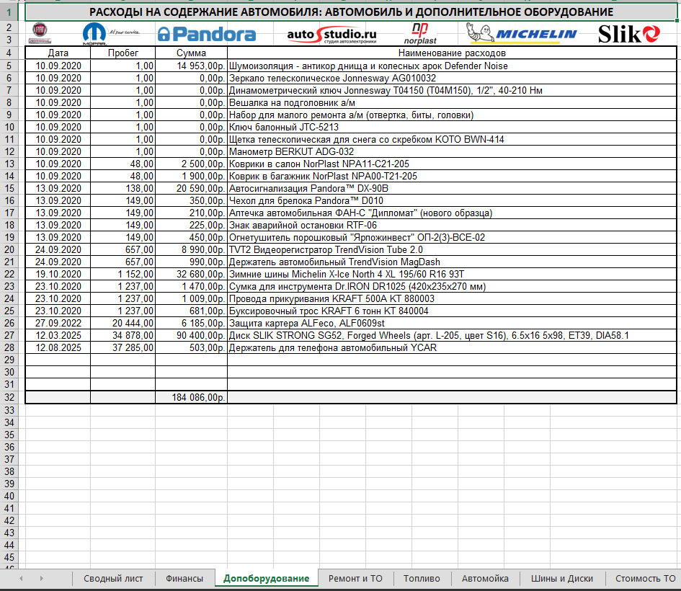681x591 pixels.
Task: Click the Зеркало телескопическое Jonnesway cell
Action: (x=452, y=78)
